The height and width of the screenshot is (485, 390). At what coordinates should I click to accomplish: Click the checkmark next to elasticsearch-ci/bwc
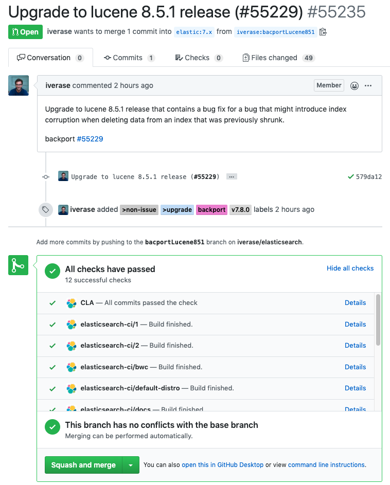coord(51,367)
